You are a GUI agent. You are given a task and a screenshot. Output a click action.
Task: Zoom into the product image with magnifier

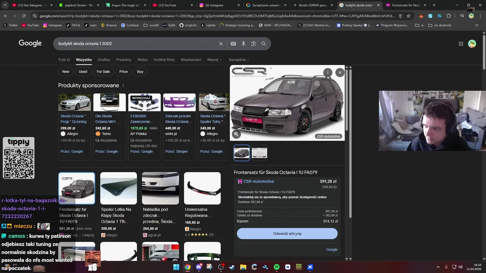pyautogui.click(x=236, y=134)
